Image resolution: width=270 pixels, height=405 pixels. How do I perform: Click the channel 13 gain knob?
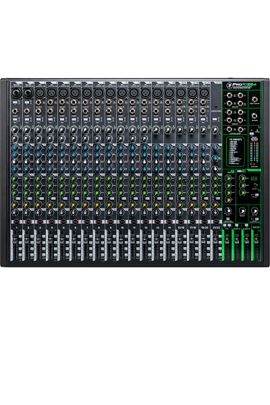[x=157, y=130]
